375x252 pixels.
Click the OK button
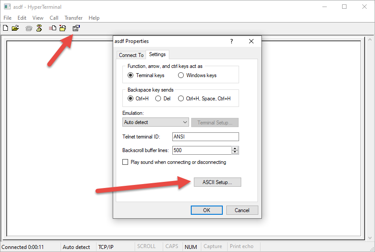point(207,210)
